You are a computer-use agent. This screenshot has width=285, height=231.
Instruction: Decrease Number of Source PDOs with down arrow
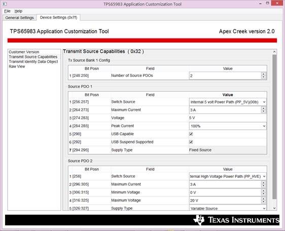264,78
